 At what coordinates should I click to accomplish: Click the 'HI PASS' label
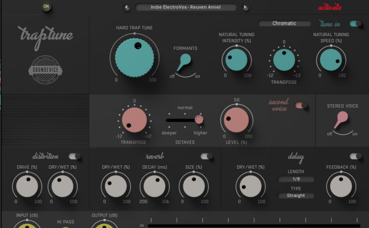(x=66, y=222)
